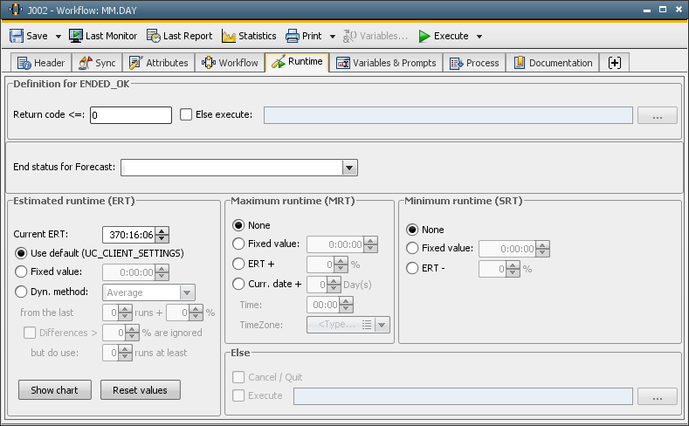
Task: Click the Save disk icon
Action: (x=17, y=36)
